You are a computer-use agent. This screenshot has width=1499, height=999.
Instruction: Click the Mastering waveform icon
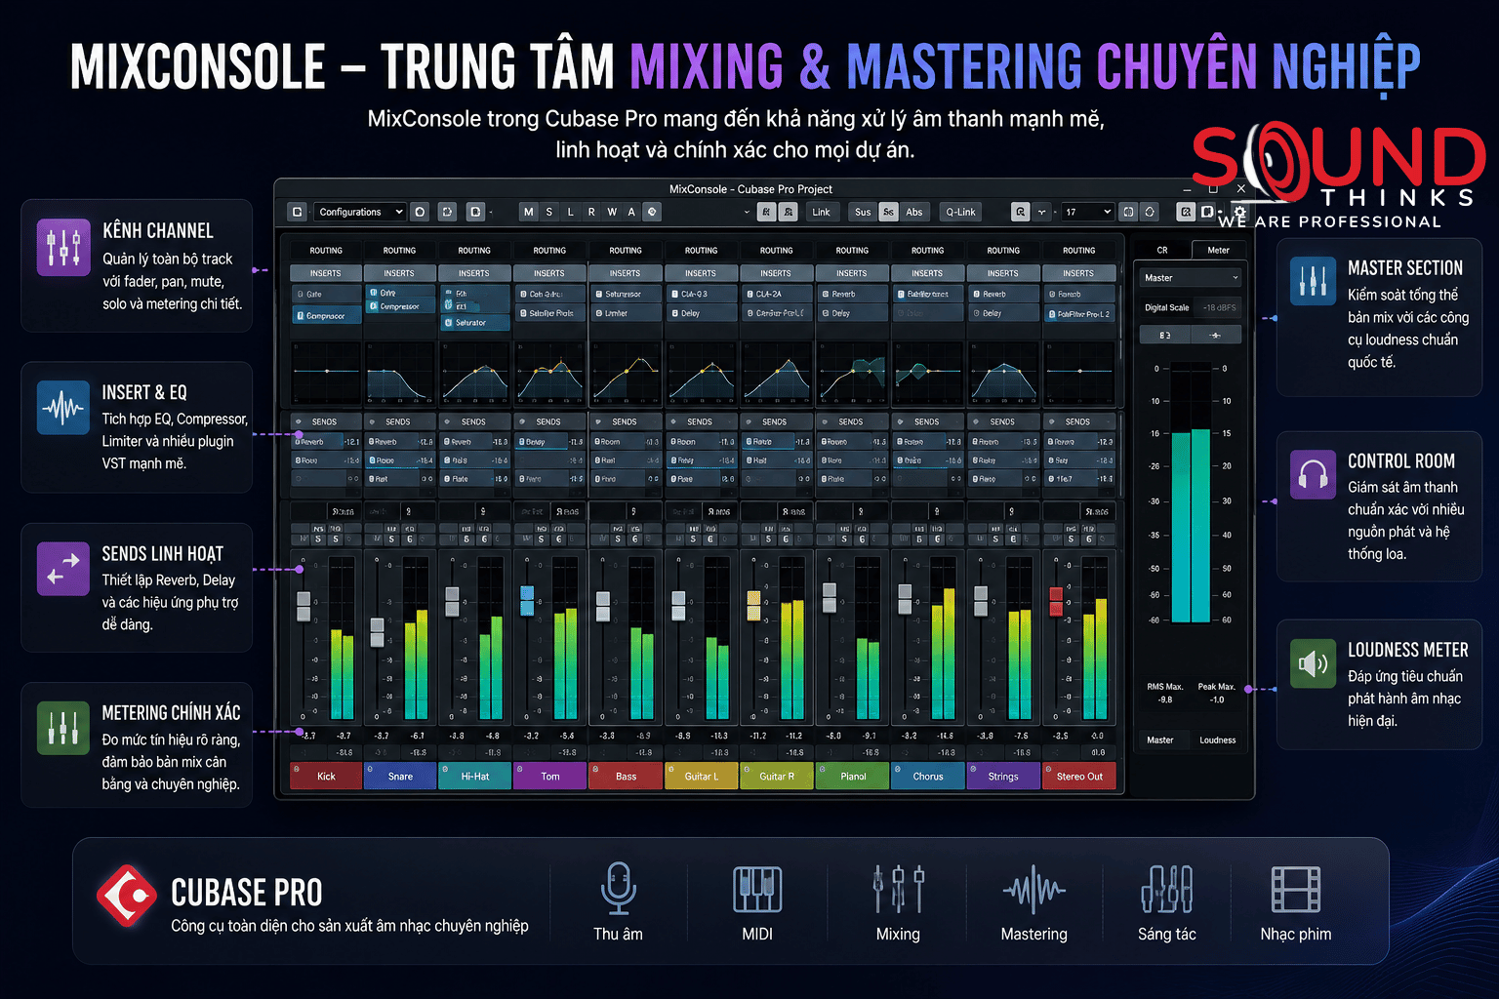click(1034, 889)
